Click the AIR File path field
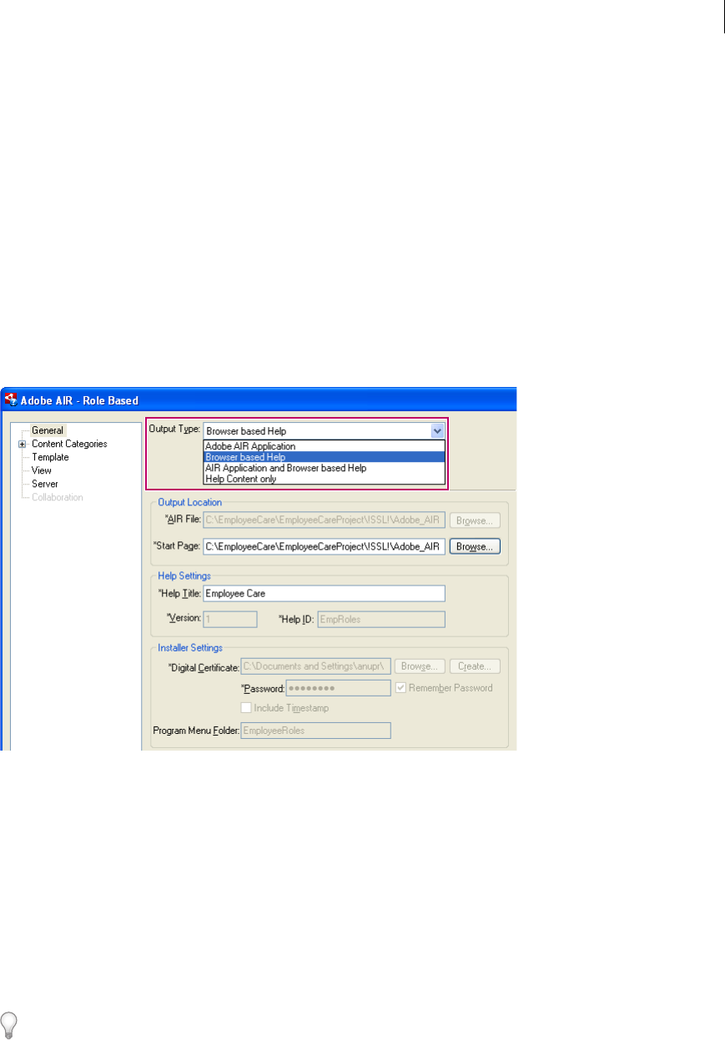Viewport: 725px width, 1040px height. click(324, 520)
